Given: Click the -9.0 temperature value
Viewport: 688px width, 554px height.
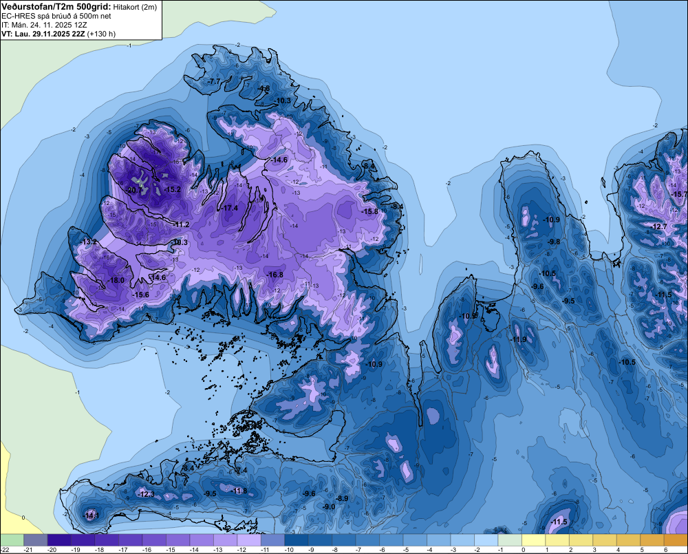Looking at the screenshot, I should click(329, 507).
